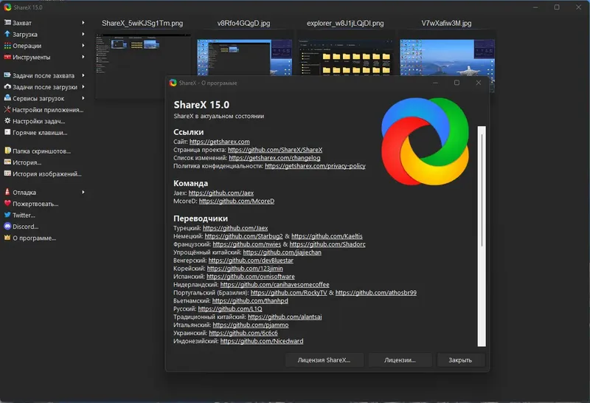Click the Задачи после загрузки cloud icon
The width and height of the screenshot is (590, 403).
tap(7, 86)
